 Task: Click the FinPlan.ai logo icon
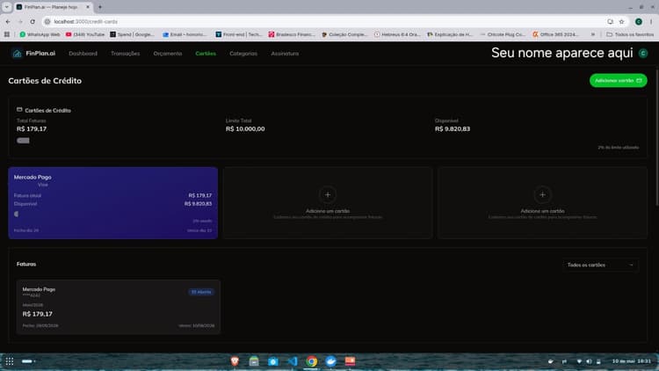point(17,54)
